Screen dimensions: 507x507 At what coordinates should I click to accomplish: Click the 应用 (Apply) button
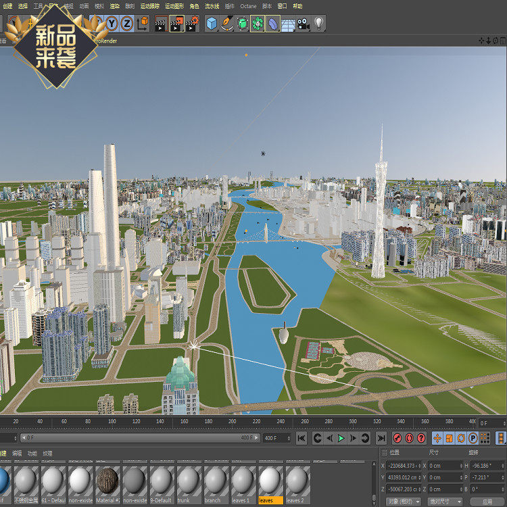coord(487,502)
